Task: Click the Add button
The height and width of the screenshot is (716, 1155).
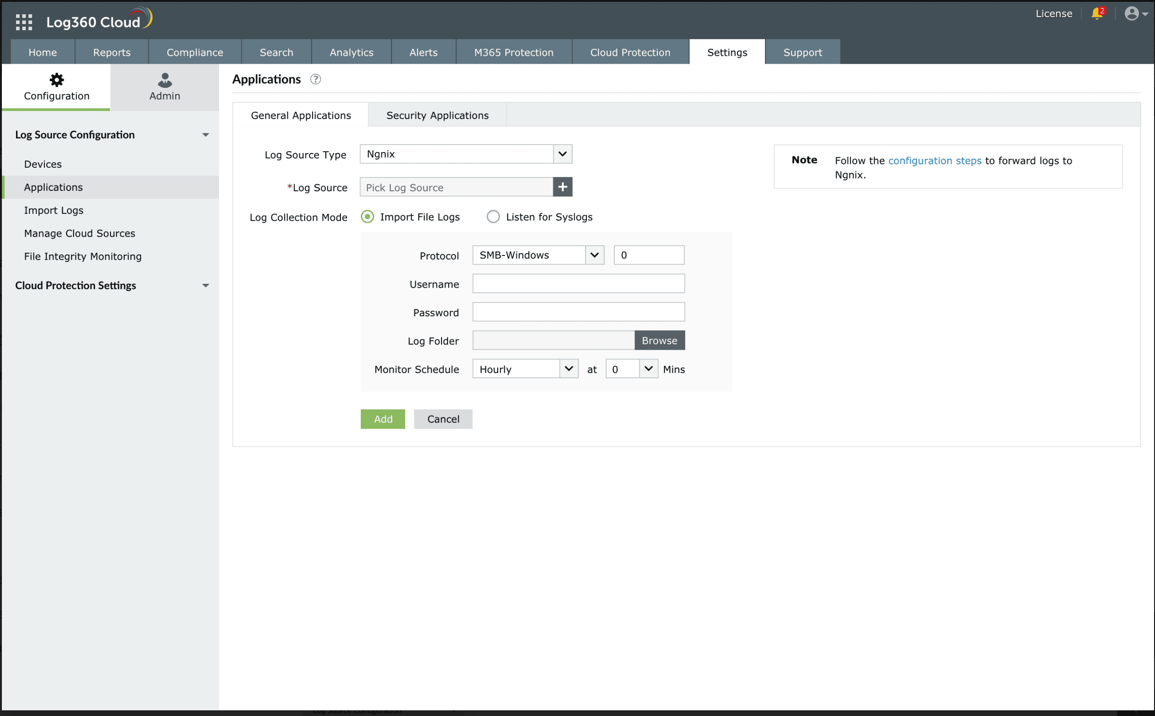Action: [x=382, y=418]
